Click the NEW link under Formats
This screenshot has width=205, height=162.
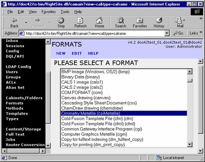tap(61, 53)
